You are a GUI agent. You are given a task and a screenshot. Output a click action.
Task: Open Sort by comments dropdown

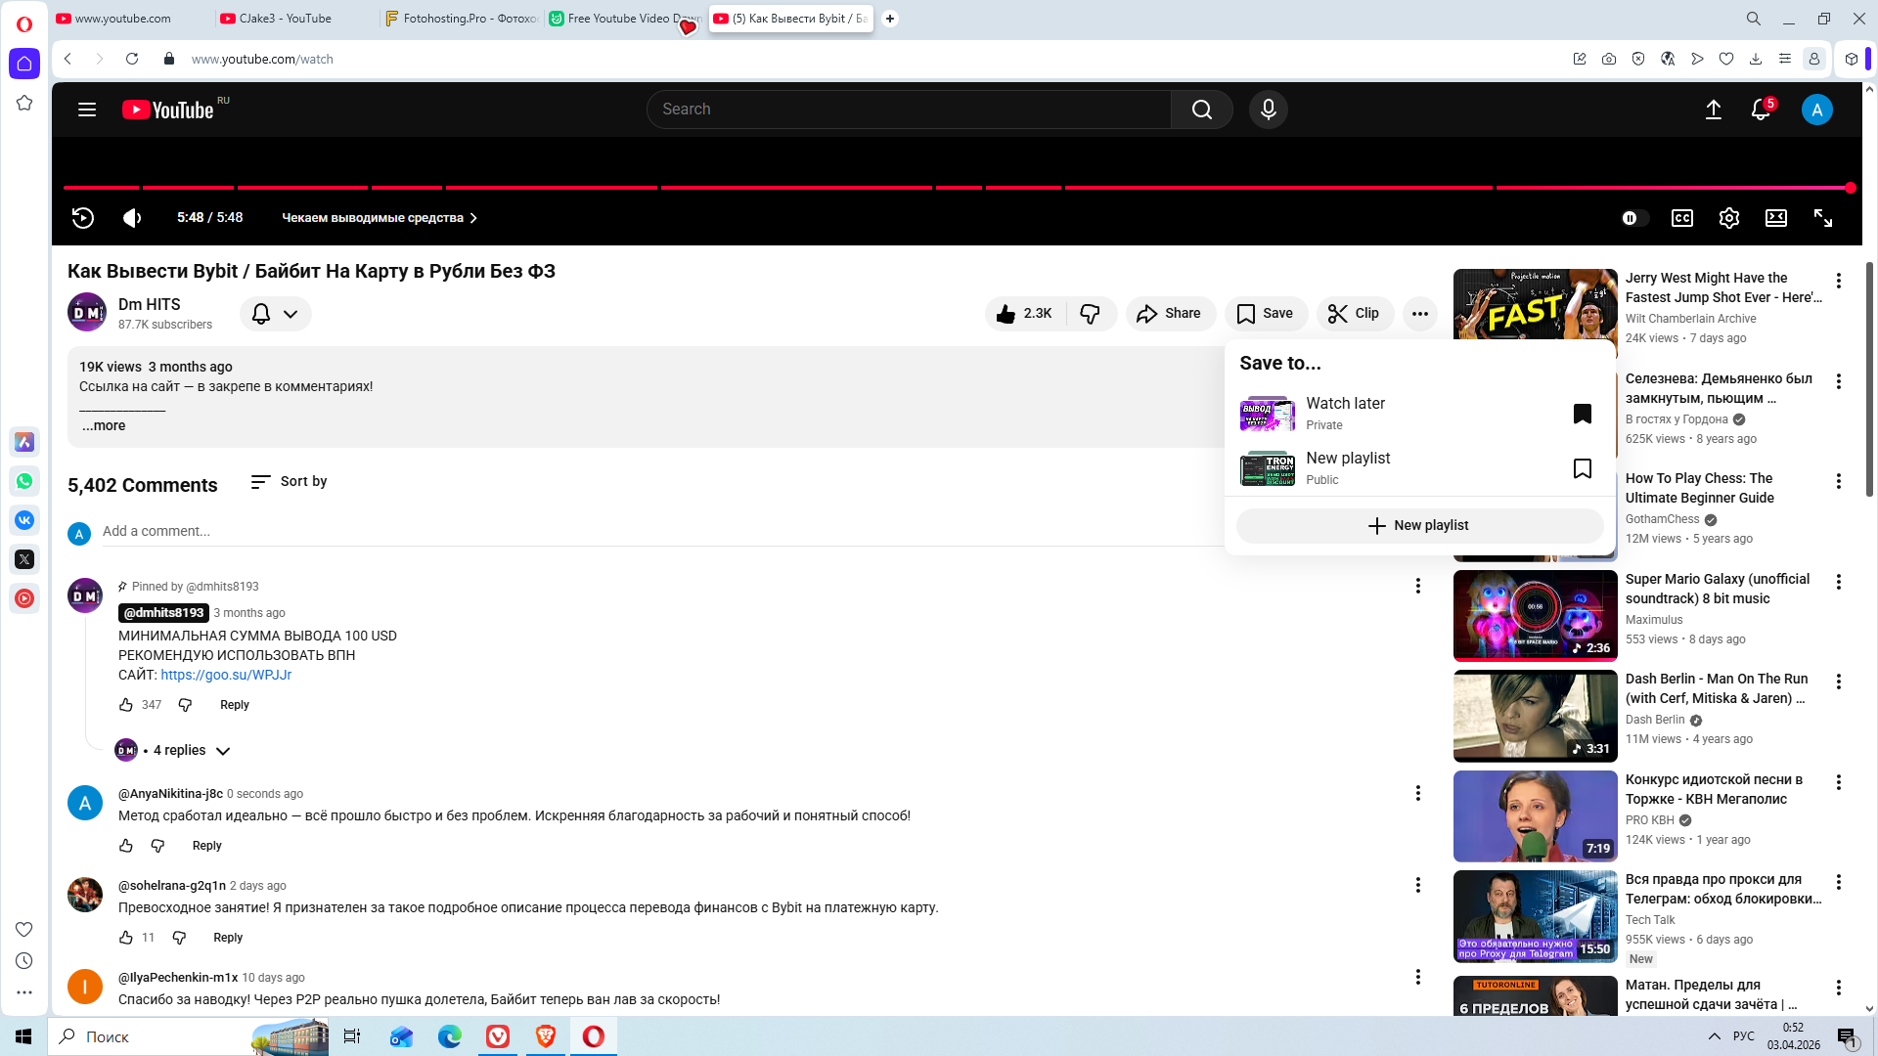[x=290, y=481]
